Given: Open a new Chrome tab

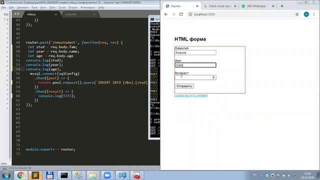Looking at the screenshot, I should 282,6.
